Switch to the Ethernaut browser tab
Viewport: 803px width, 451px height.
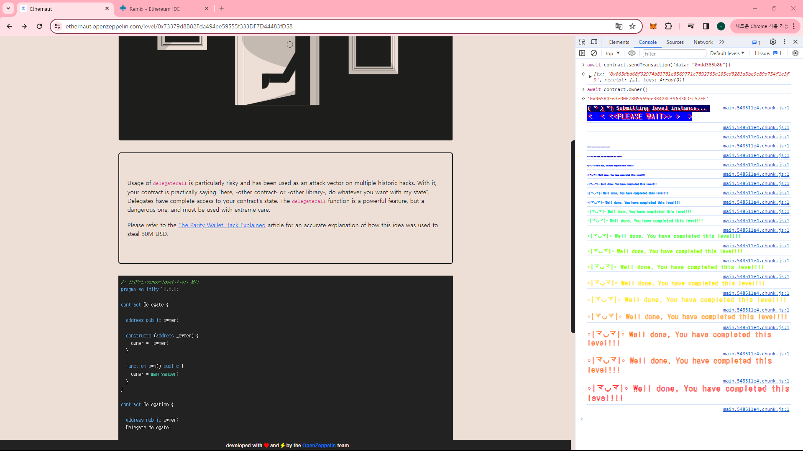[x=65, y=9]
